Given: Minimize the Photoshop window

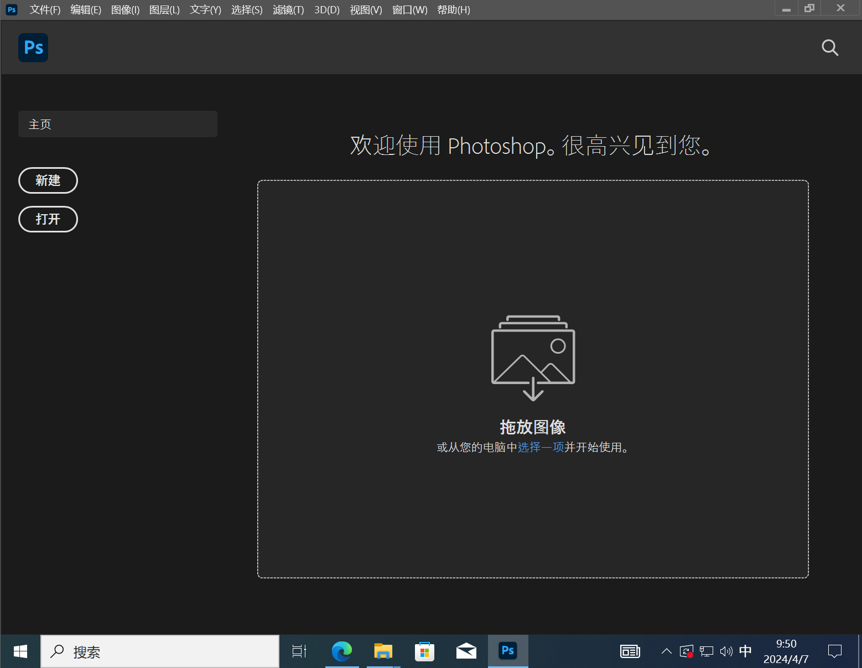Looking at the screenshot, I should pos(786,8).
